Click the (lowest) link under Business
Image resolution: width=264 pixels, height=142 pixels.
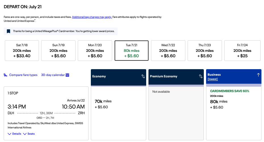[x=213, y=79]
